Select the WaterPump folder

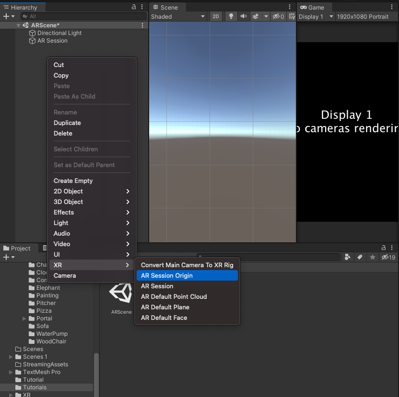coord(48,334)
